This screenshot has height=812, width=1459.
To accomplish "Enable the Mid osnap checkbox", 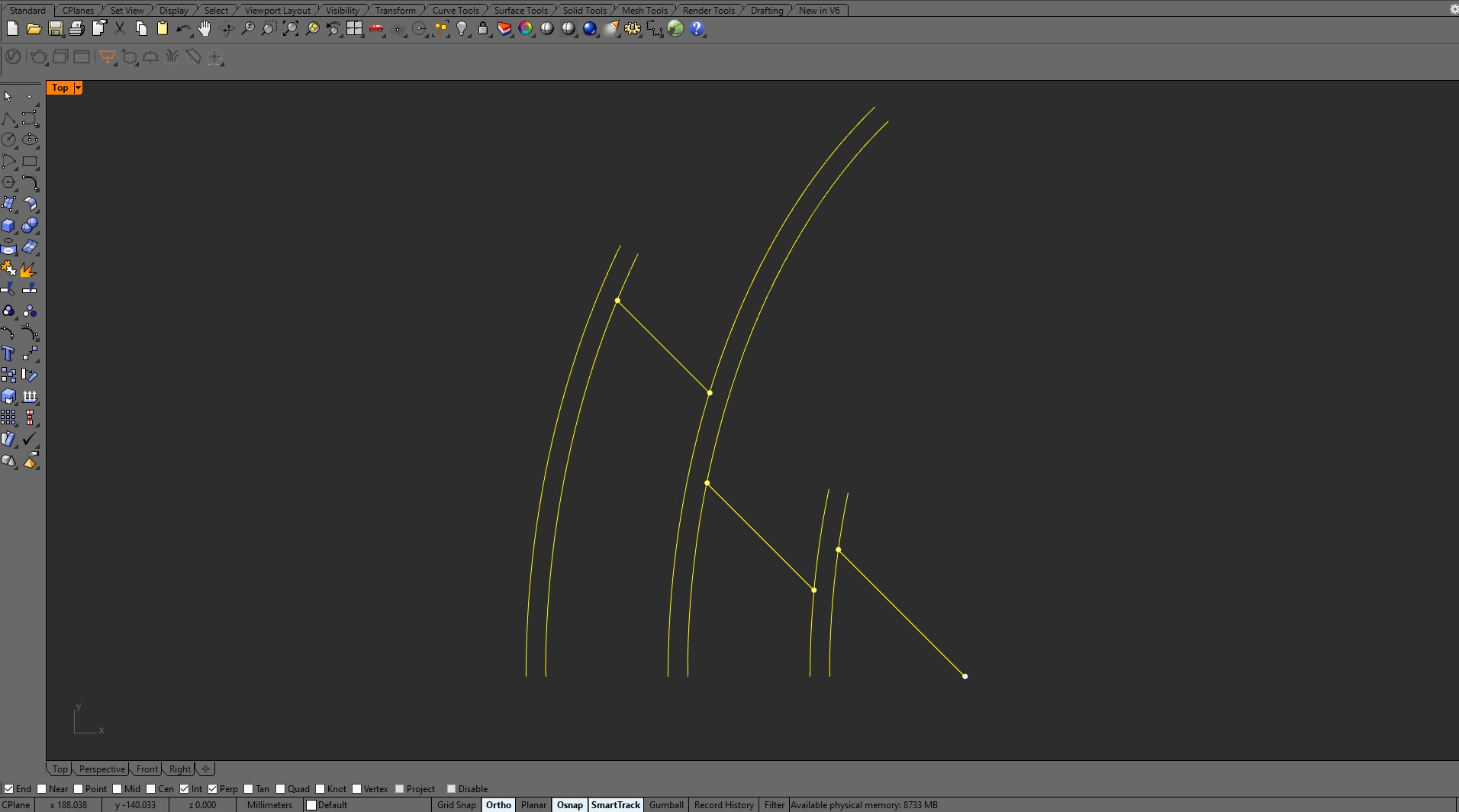I will pyautogui.click(x=118, y=789).
